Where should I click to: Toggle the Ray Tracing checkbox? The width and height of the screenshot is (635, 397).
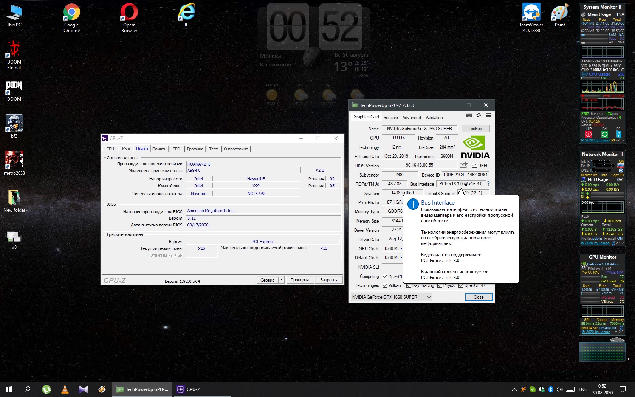[409, 285]
